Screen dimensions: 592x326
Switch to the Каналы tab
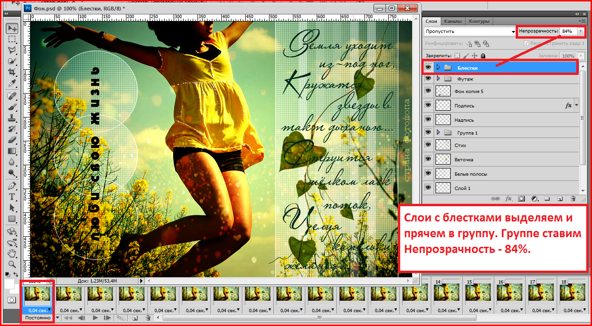pos(453,21)
